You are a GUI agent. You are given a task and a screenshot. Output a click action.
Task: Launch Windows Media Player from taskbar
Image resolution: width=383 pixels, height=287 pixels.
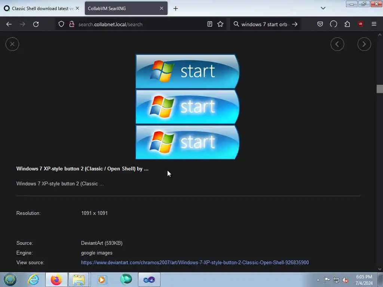click(x=102, y=280)
